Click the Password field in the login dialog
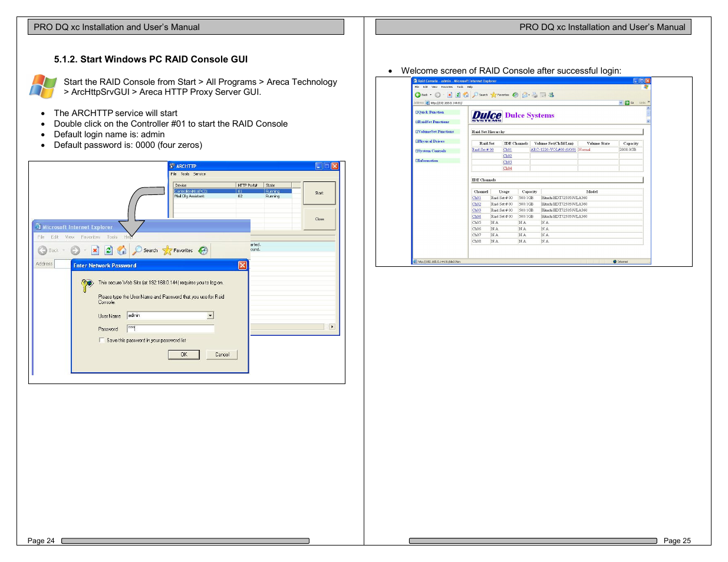This screenshot has height=562, width=728. (171, 329)
